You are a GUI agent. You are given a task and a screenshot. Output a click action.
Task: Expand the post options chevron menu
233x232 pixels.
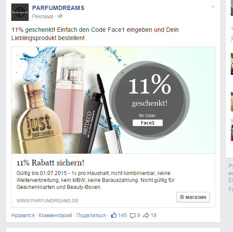[x=213, y=7]
